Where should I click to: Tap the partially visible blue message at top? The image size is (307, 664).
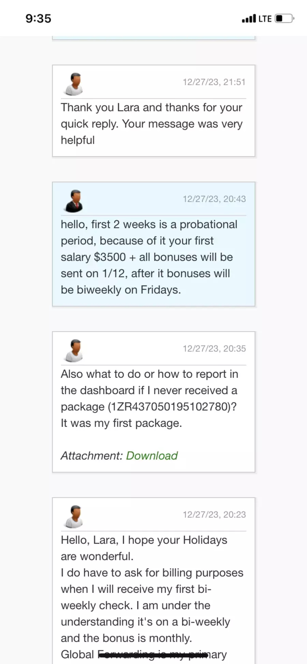click(153, 38)
